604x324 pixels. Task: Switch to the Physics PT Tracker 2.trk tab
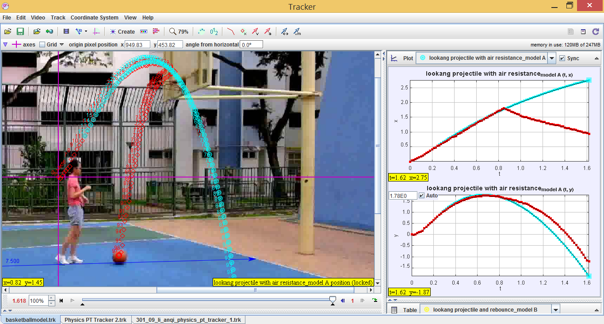point(96,320)
